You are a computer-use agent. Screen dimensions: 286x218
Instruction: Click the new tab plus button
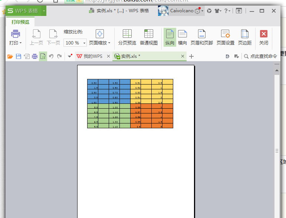coord(191,56)
